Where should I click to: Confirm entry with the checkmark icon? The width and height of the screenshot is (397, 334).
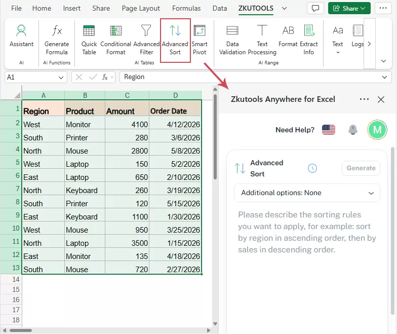click(93, 77)
